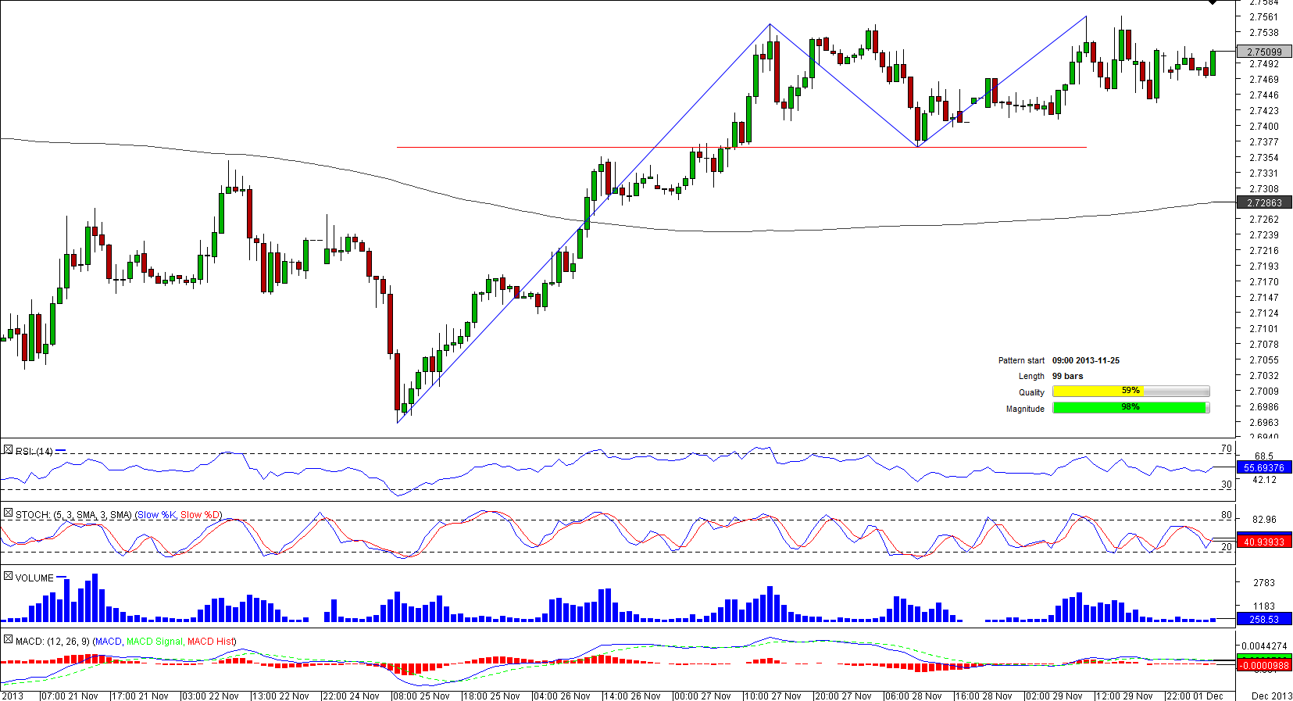Screen dimensions: 1293x701
Task: Click the RSI value label 55.69376
Action: click(x=1264, y=468)
